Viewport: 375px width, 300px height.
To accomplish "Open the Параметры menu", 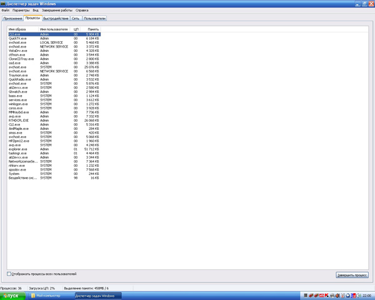I will pos(21,10).
